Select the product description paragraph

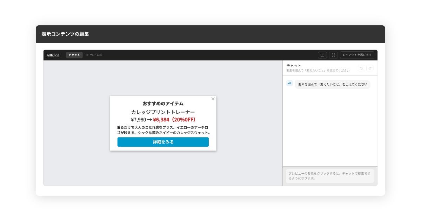pos(163,130)
